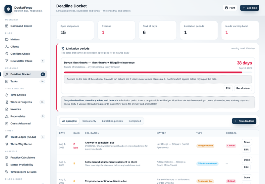
Task: Click the Limitation periods stat card
Action: (199, 30)
